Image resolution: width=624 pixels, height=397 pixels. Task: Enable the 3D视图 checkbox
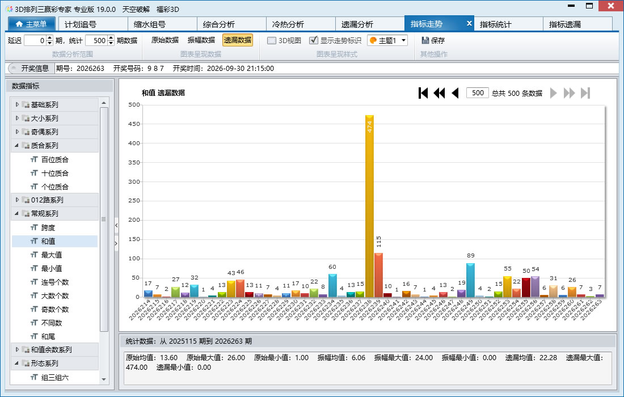[x=272, y=40]
